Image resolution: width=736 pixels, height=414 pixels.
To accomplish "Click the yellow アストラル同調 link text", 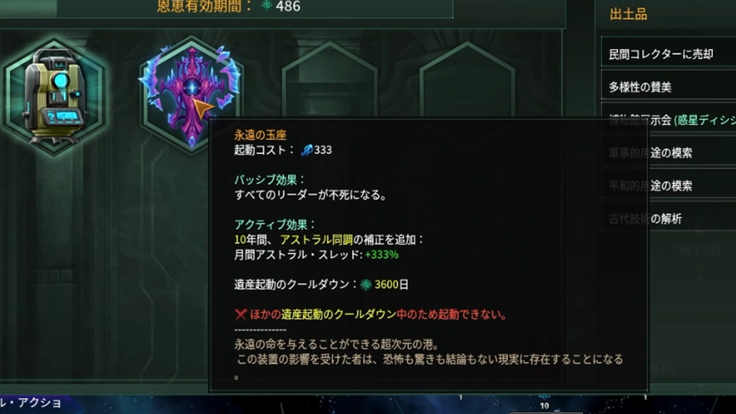I will [x=317, y=239].
